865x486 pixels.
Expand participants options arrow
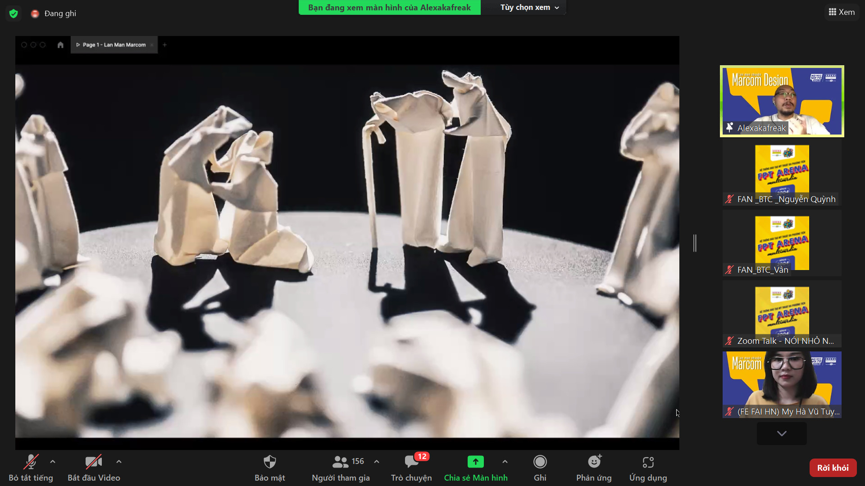pyautogui.click(x=377, y=461)
